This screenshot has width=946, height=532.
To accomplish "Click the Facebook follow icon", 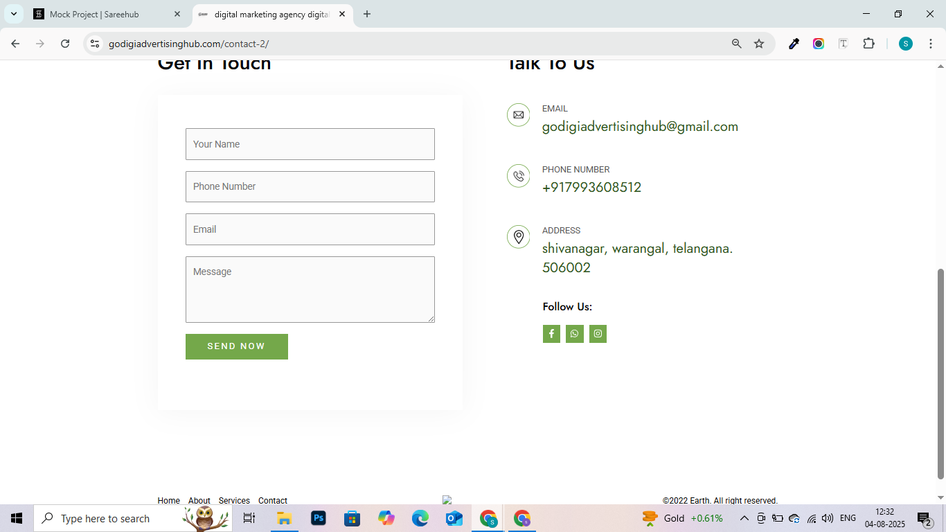I will click(x=551, y=334).
